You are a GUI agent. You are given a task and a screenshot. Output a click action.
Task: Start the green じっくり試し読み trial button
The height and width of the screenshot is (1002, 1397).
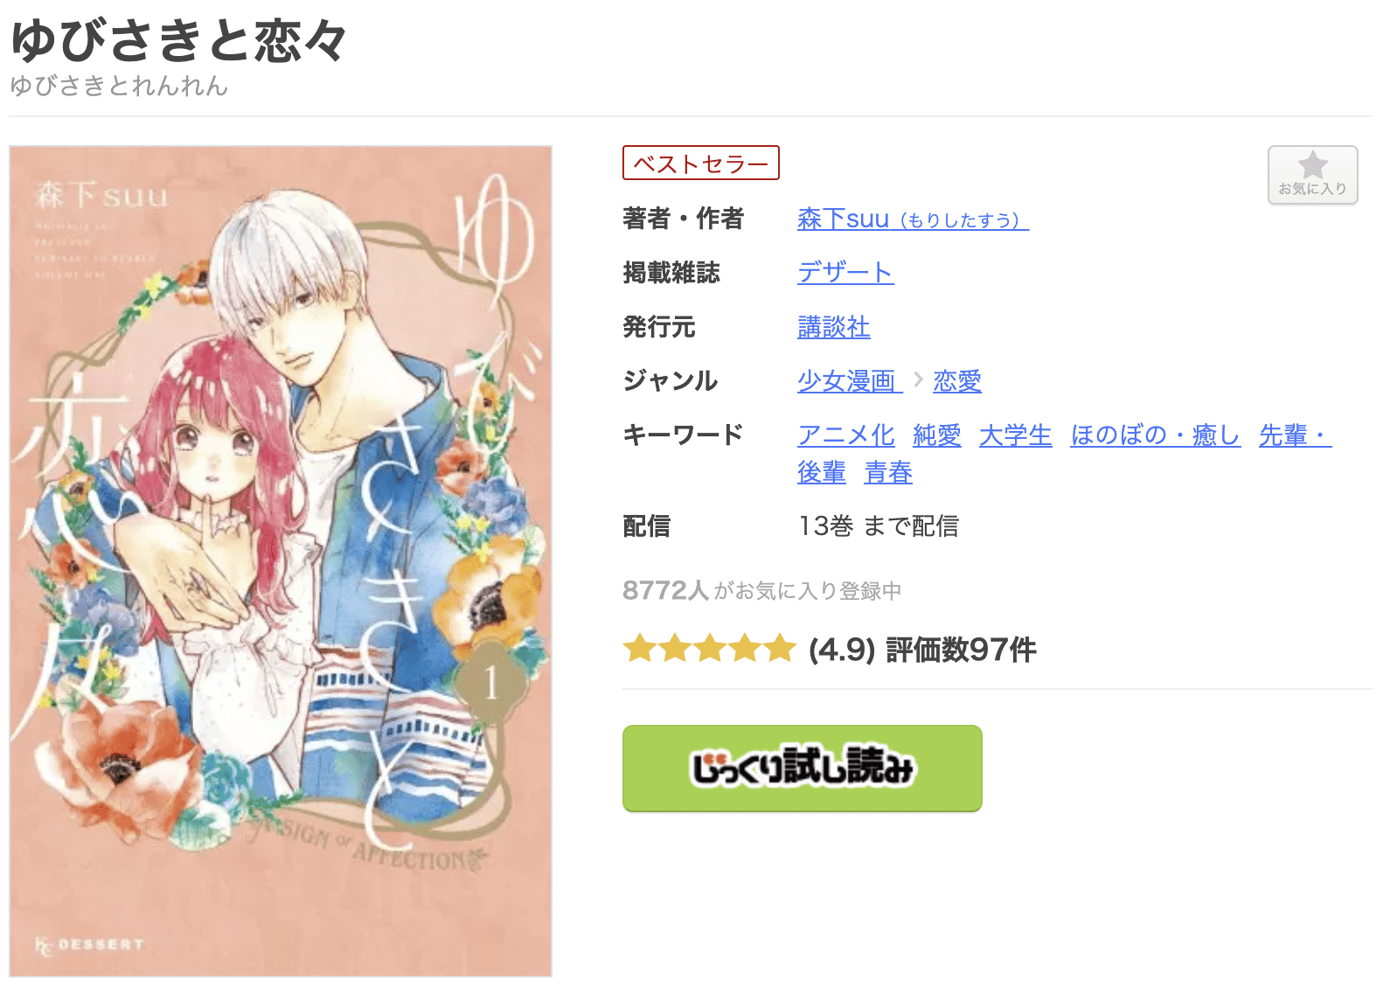802,768
